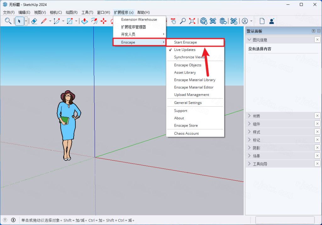
Task: Pick the Eraser tool
Action: [x=34, y=21]
